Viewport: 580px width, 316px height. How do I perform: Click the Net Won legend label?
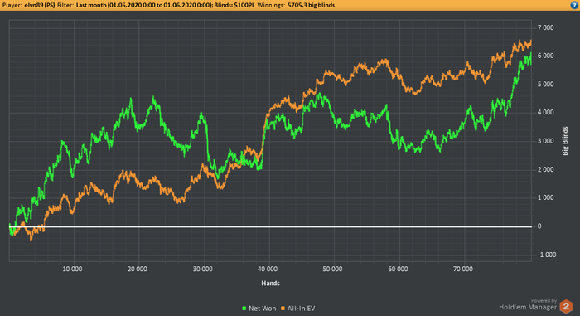[x=263, y=309]
